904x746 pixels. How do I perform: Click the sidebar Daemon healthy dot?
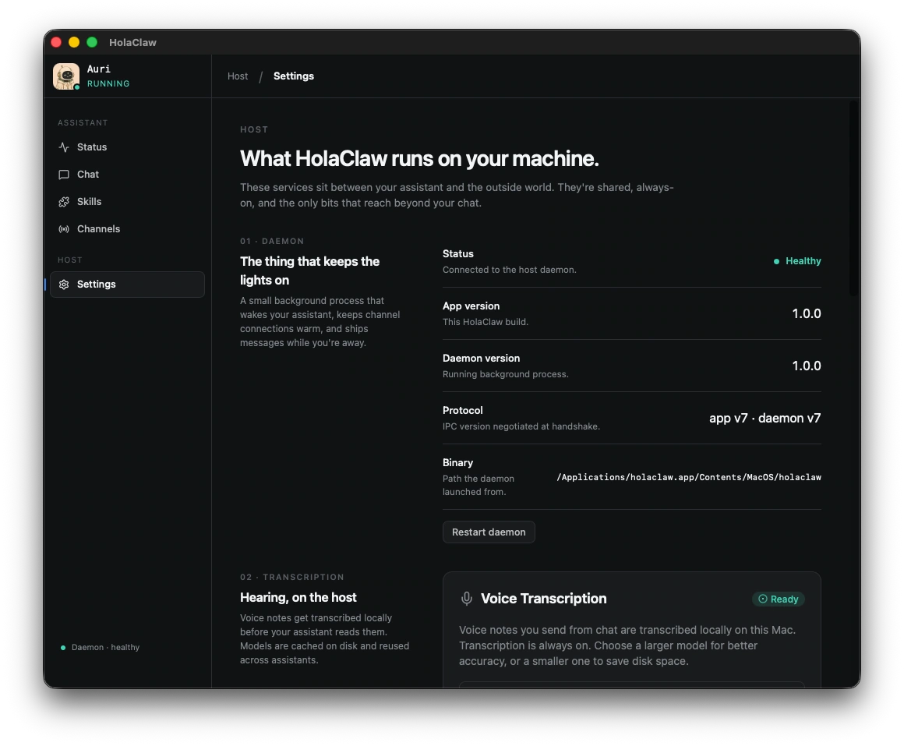click(63, 648)
